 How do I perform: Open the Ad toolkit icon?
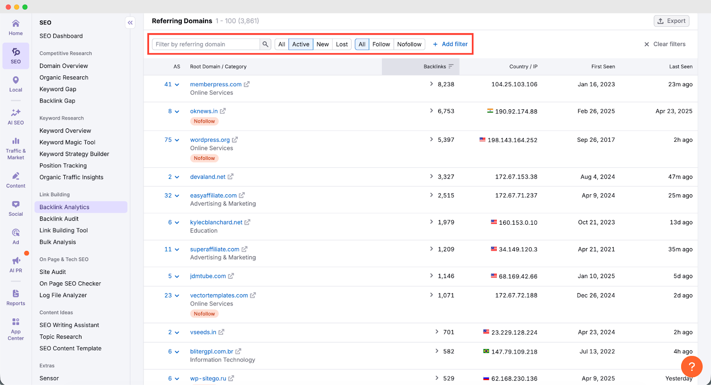coord(16,233)
